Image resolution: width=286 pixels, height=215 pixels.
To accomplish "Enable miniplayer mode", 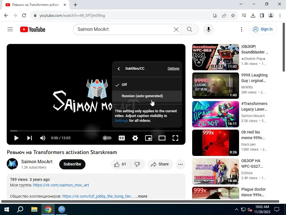I will click(x=149, y=138).
